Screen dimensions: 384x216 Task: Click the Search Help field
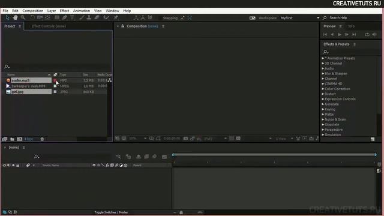[353, 18]
